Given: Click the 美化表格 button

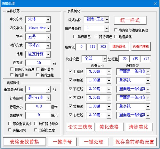Looking at the screenshot, I should coord(109,127).
